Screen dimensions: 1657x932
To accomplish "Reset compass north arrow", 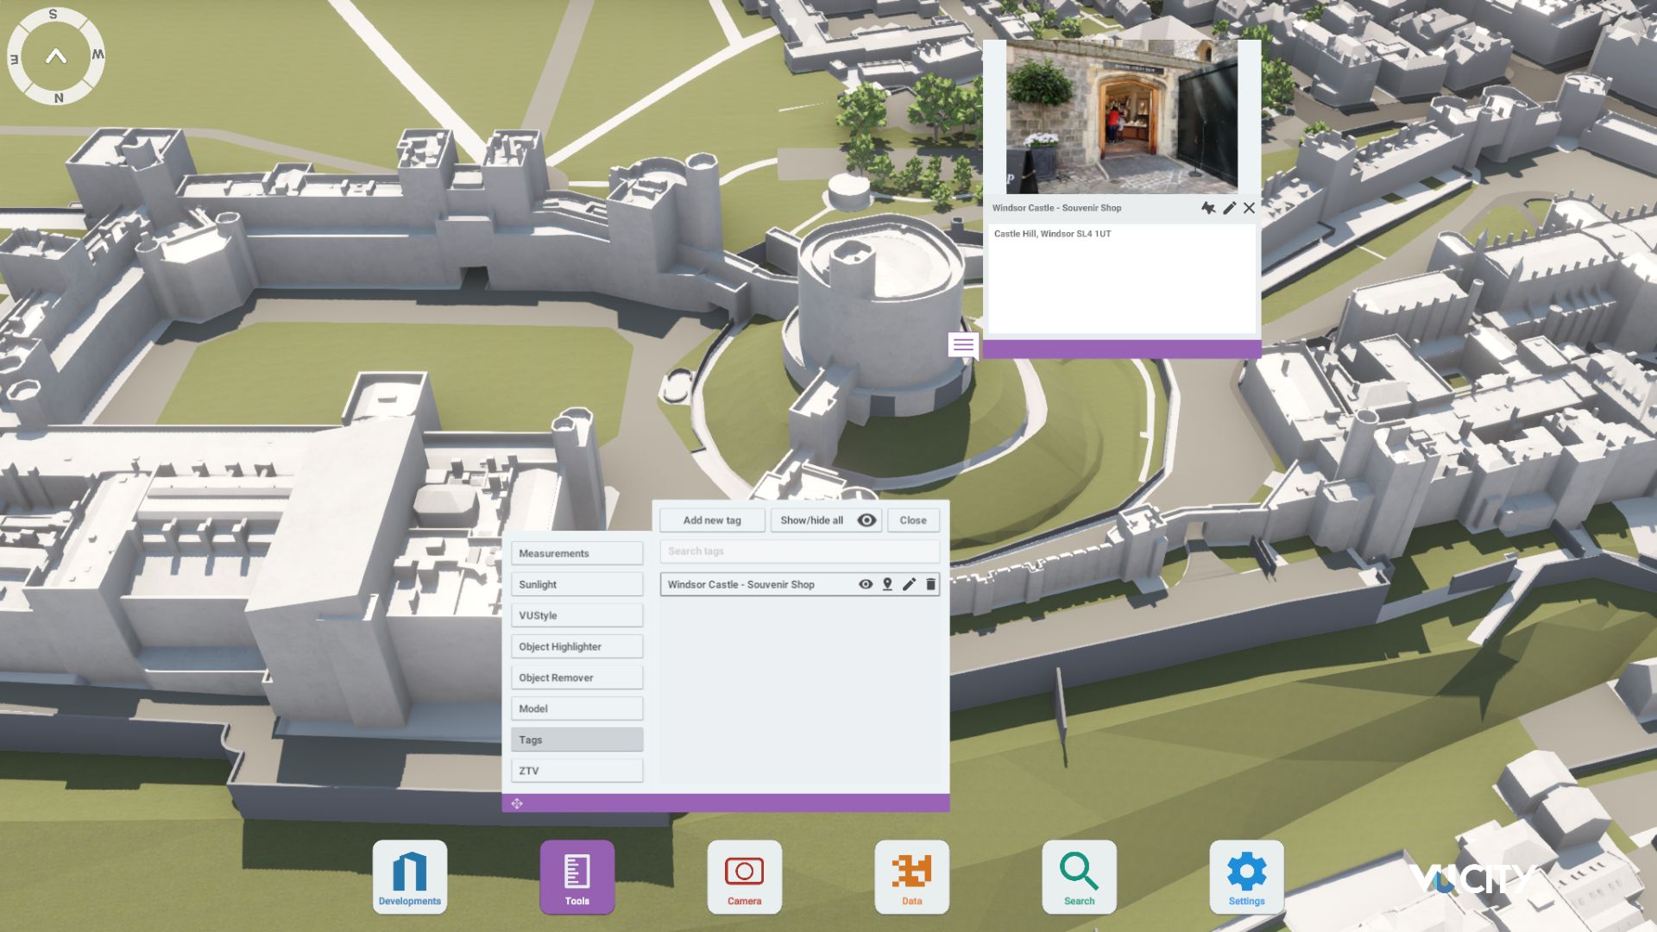I will [56, 57].
